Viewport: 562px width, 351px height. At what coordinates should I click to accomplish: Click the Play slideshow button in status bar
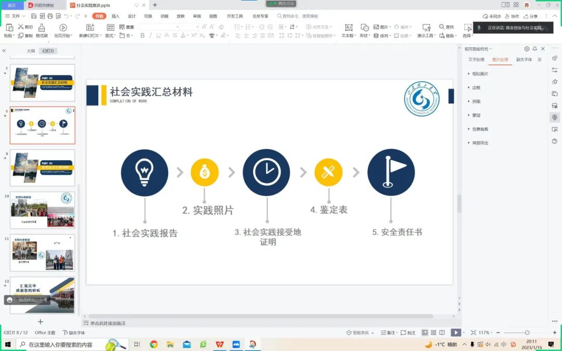pos(455,331)
